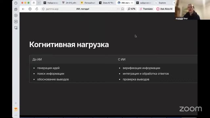Open the sidebar icon labeled 8
Image resolution: width=210 pixels, height=118 pixels.
tap(16, 22)
